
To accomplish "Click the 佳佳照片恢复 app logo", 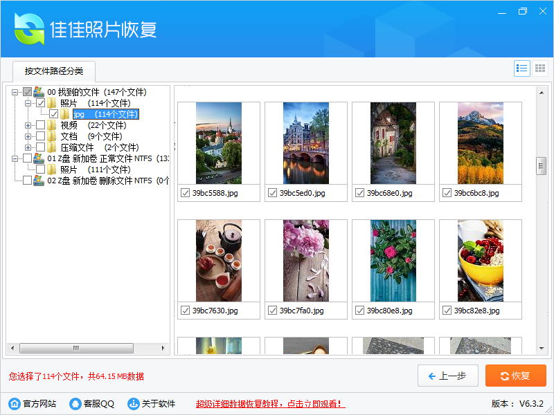I will (x=29, y=29).
